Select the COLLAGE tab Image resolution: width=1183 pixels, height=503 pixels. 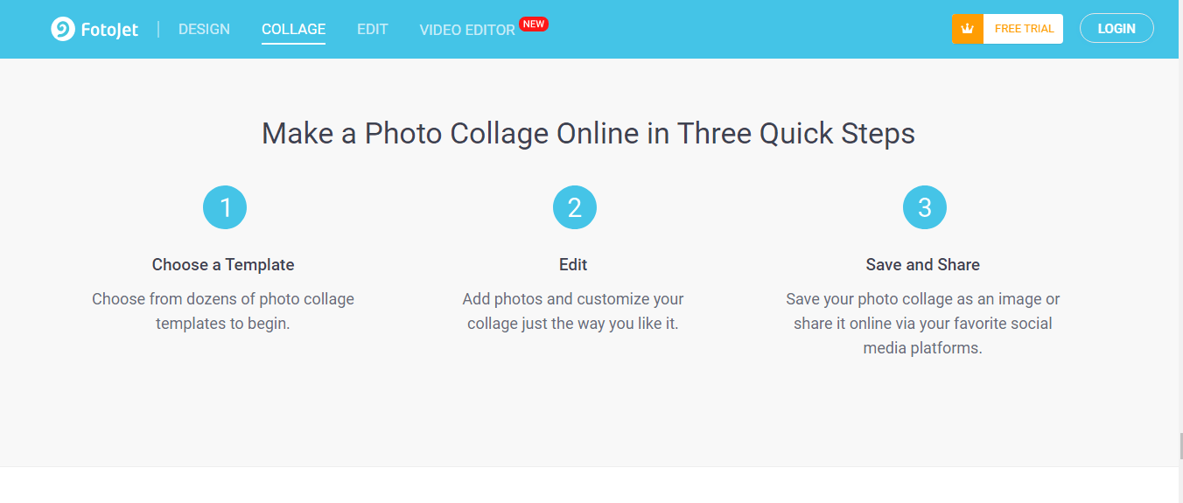point(293,29)
